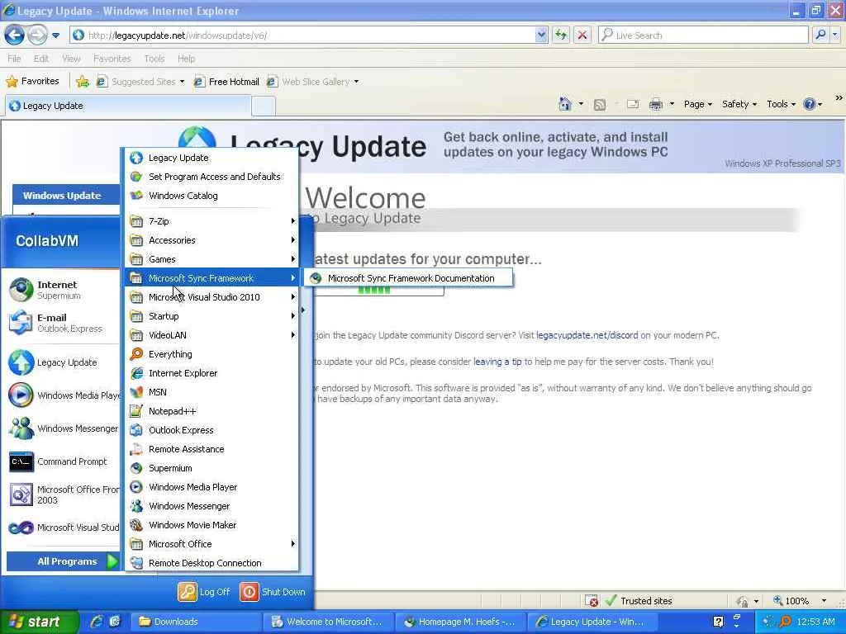846x634 pixels.
Task: Click the taskbar clock showing 12:53 AM
Action: tap(815, 622)
